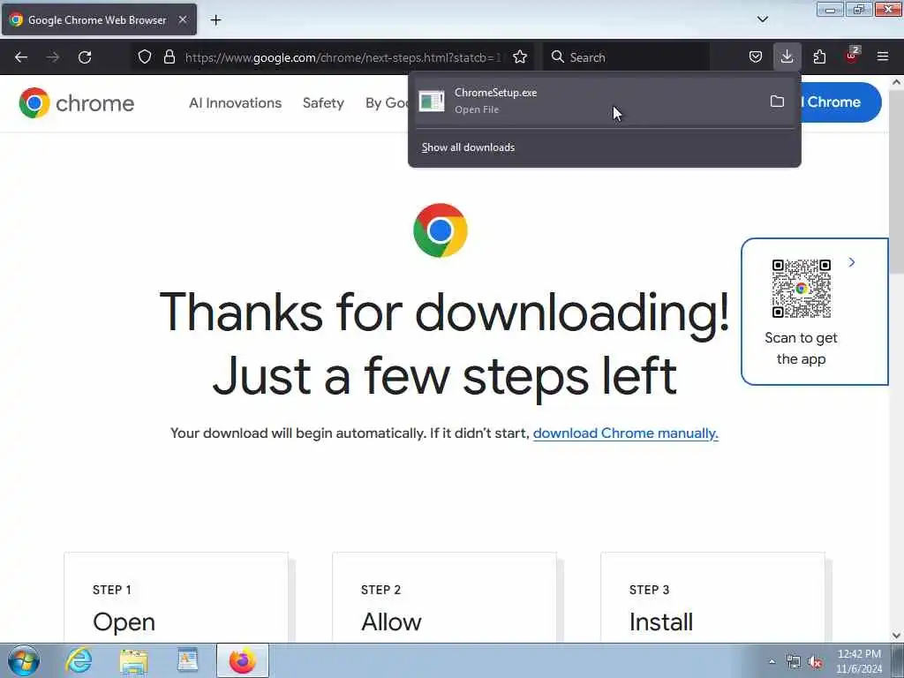Click the QR code image
This screenshot has height=678, width=904.
point(802,289)
